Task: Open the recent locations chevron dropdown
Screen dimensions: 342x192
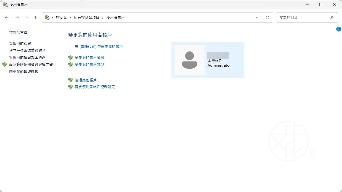Action: tap(26, 18)
